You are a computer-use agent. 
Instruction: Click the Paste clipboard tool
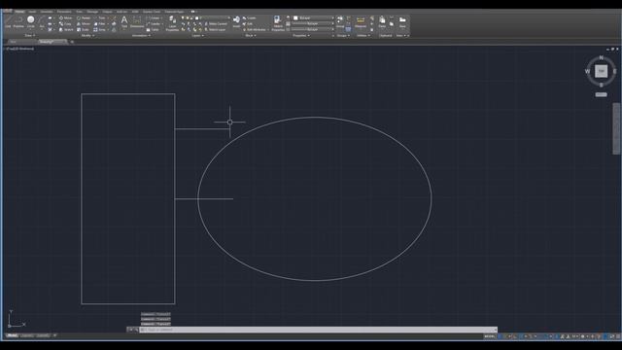click(382, 21)
